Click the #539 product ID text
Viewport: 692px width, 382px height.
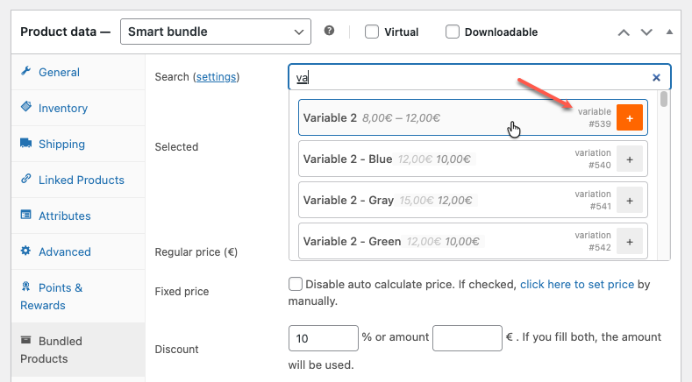tap(599, 124)
